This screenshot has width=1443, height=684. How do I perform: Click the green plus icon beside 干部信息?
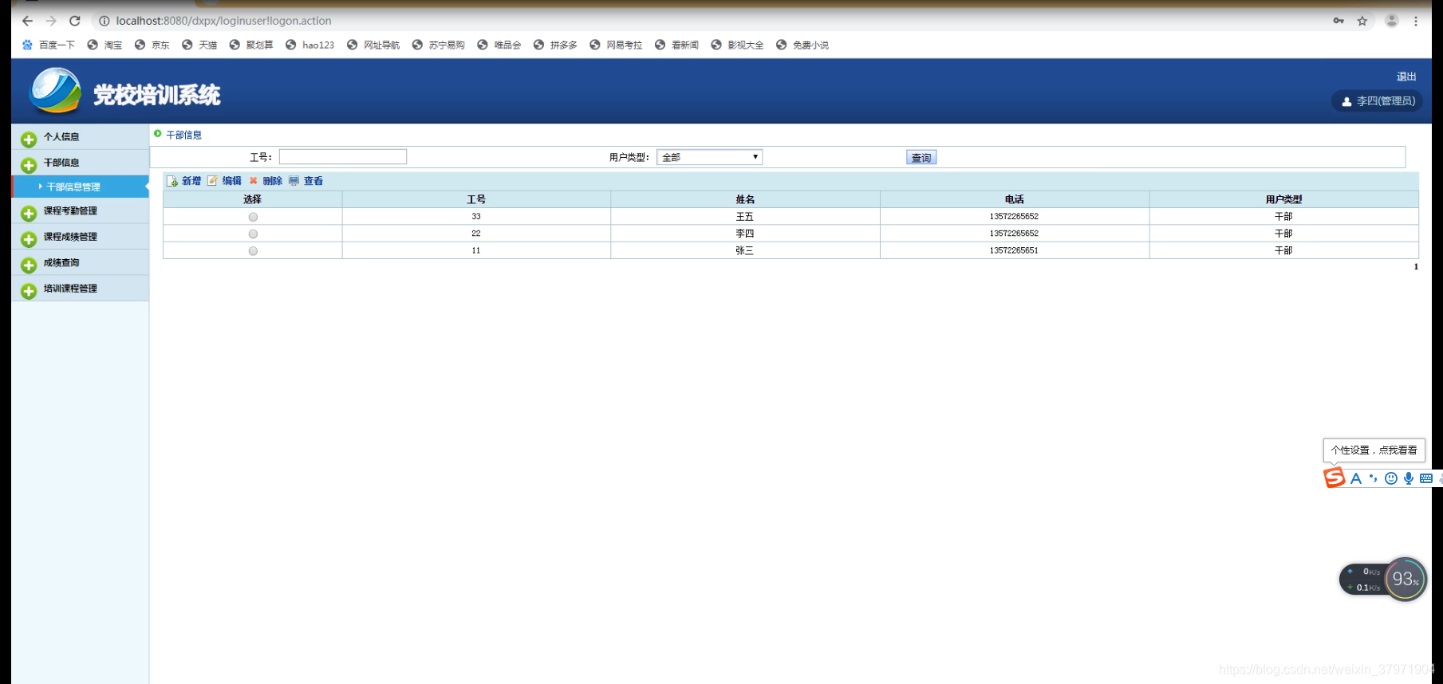(29, 165)
